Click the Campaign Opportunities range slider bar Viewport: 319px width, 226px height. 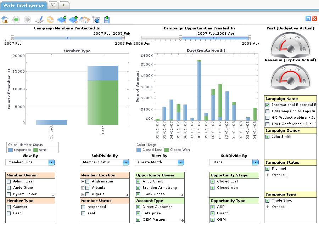(214, 38)
